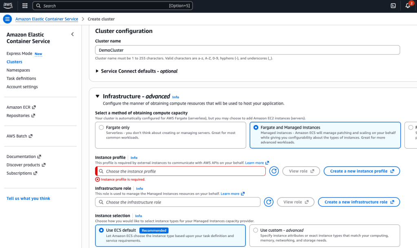Click Create a new instance profile button

[x=362, y=171]
